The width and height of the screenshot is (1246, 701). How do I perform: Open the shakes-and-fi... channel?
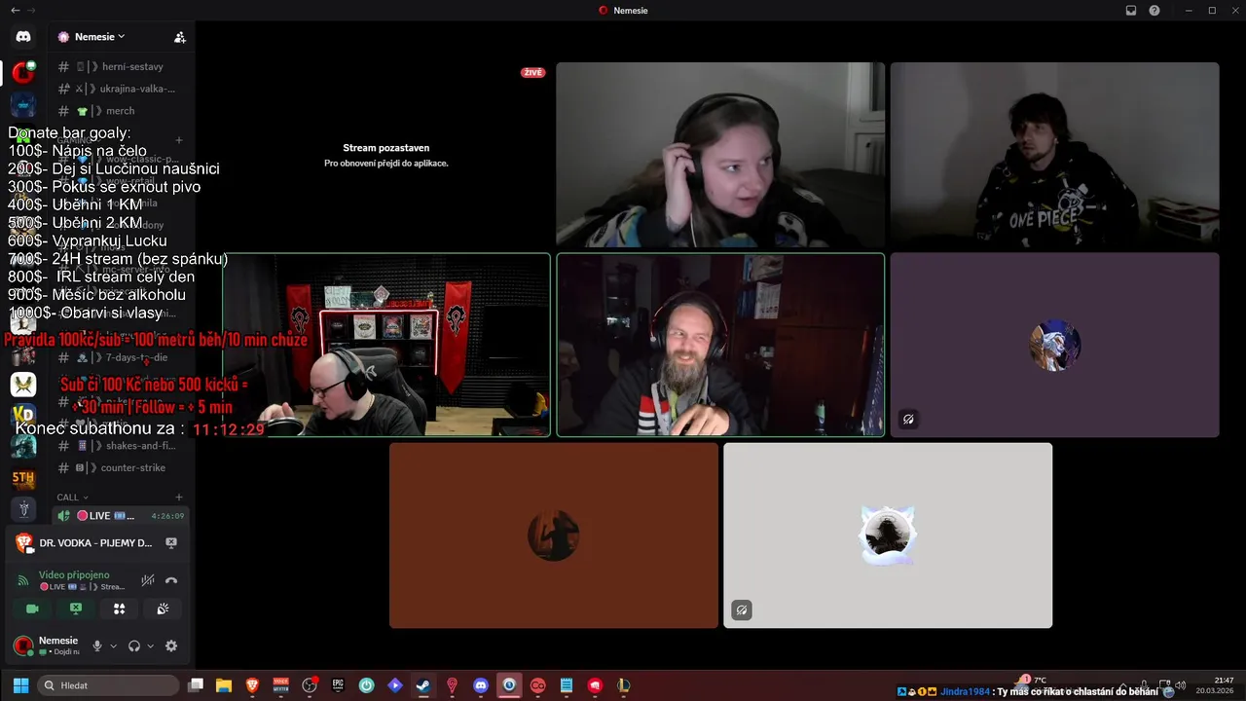(121, 445)
